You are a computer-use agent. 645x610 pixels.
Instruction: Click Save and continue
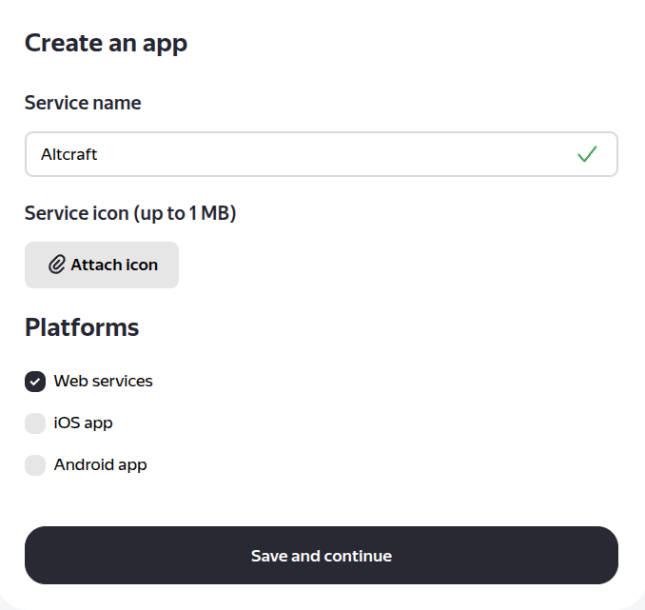pyautogui.click(x=322, y=556)
